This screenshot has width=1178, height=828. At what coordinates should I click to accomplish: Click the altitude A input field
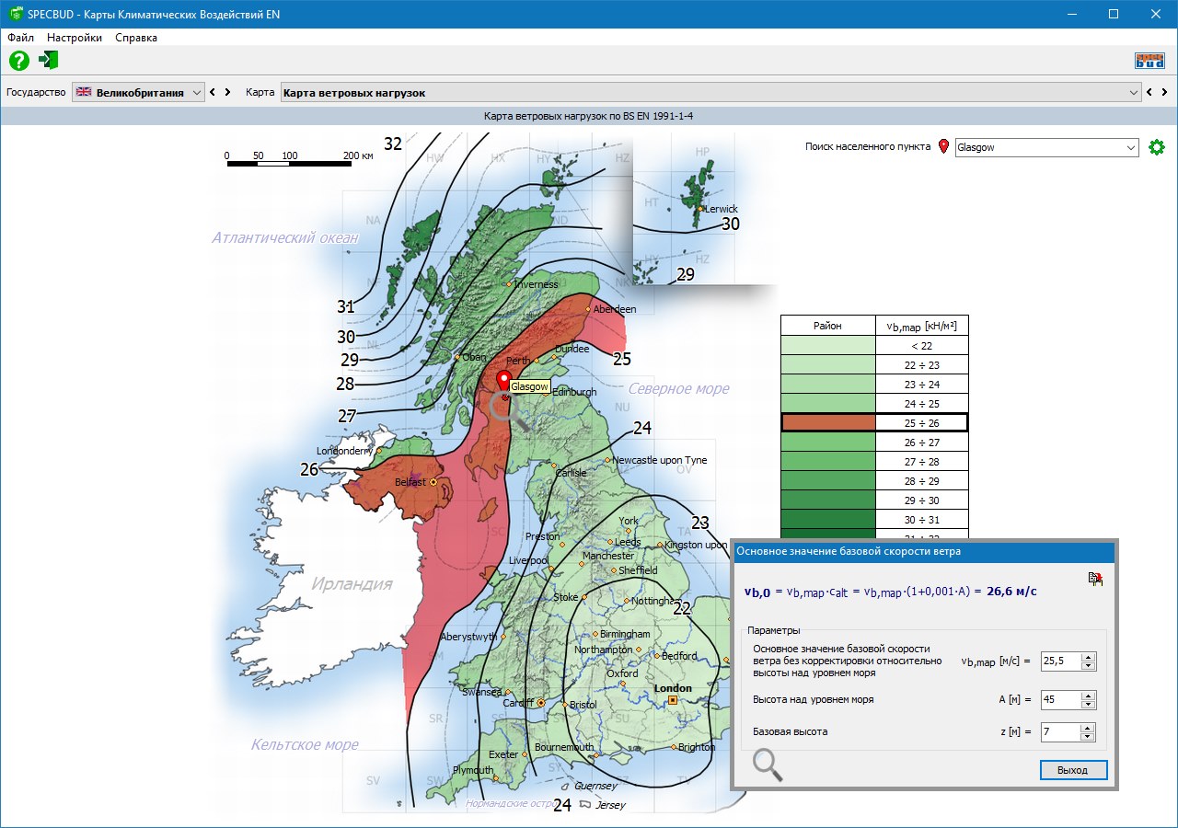click(1060, 699)
